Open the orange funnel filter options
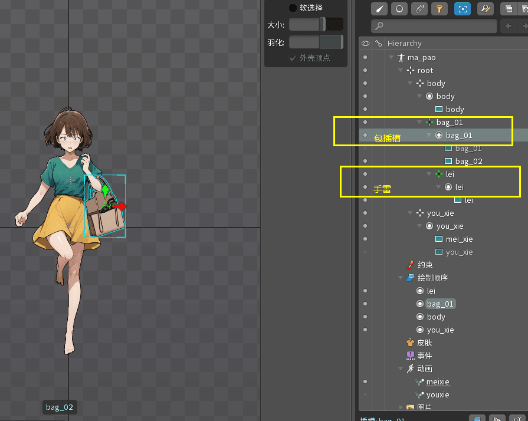The image size is (528, 421). click(x=439, y=9)
